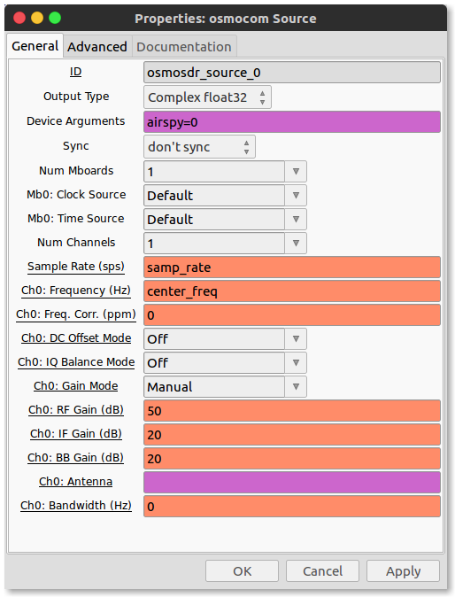455x597 pixels.
Task: Click the Sample Rate input field
Action: (292, 267)
